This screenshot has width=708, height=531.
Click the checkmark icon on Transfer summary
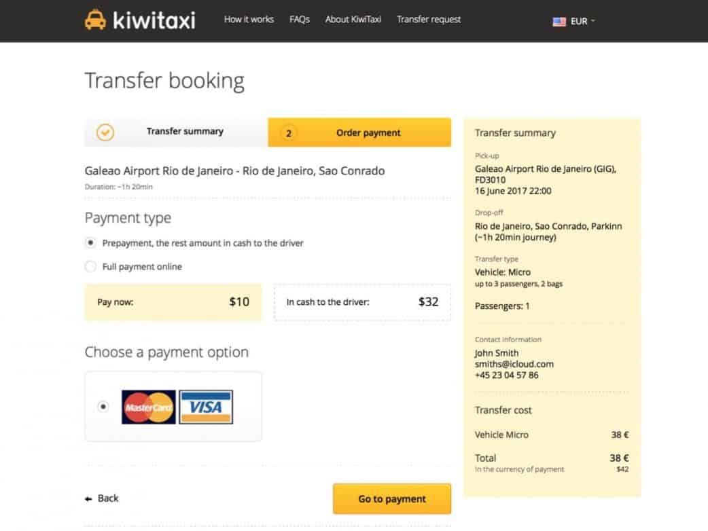pos(105,132)
